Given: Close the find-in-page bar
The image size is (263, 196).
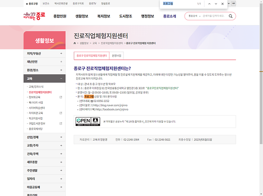Looking at the screenshot, I should pyautogui.click(x=223, y=4).
